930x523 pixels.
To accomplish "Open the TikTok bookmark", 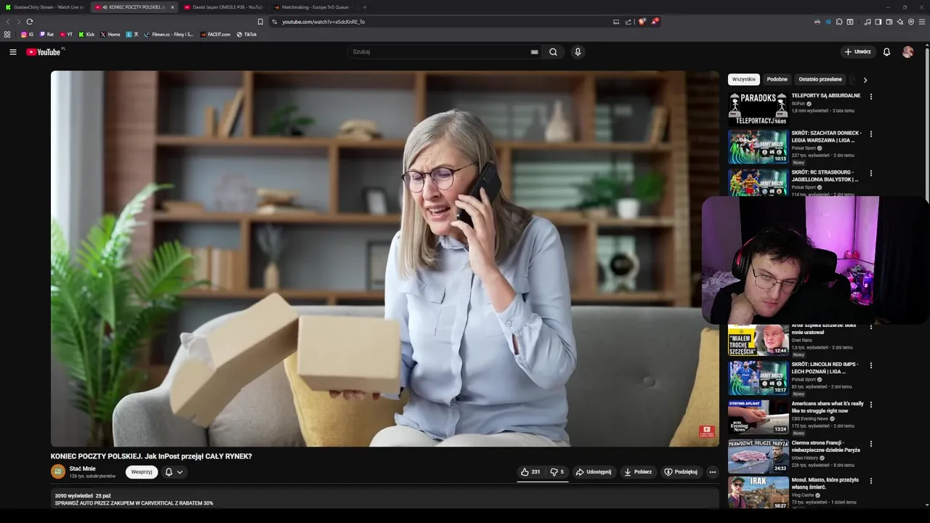I will pos(246,34).
